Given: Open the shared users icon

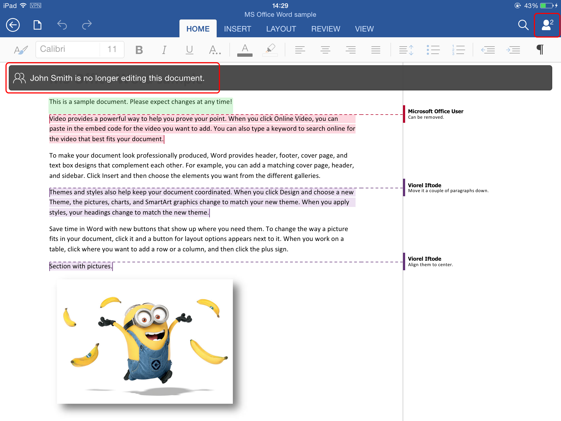Looking at the screenshot, I should 547,25.
